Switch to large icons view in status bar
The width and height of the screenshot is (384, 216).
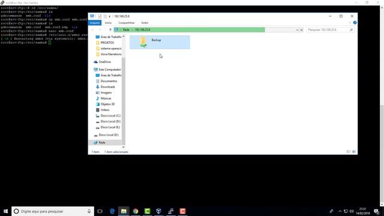pyautogui.click(x=354, y=152)
